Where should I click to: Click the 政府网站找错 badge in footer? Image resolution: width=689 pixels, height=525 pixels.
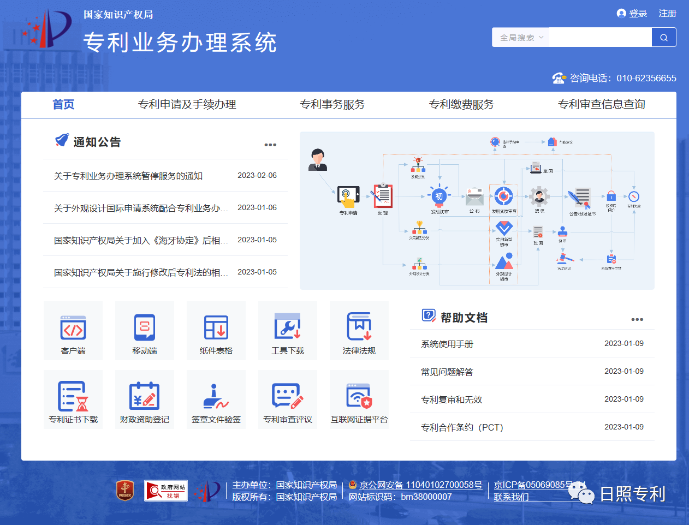166,491
